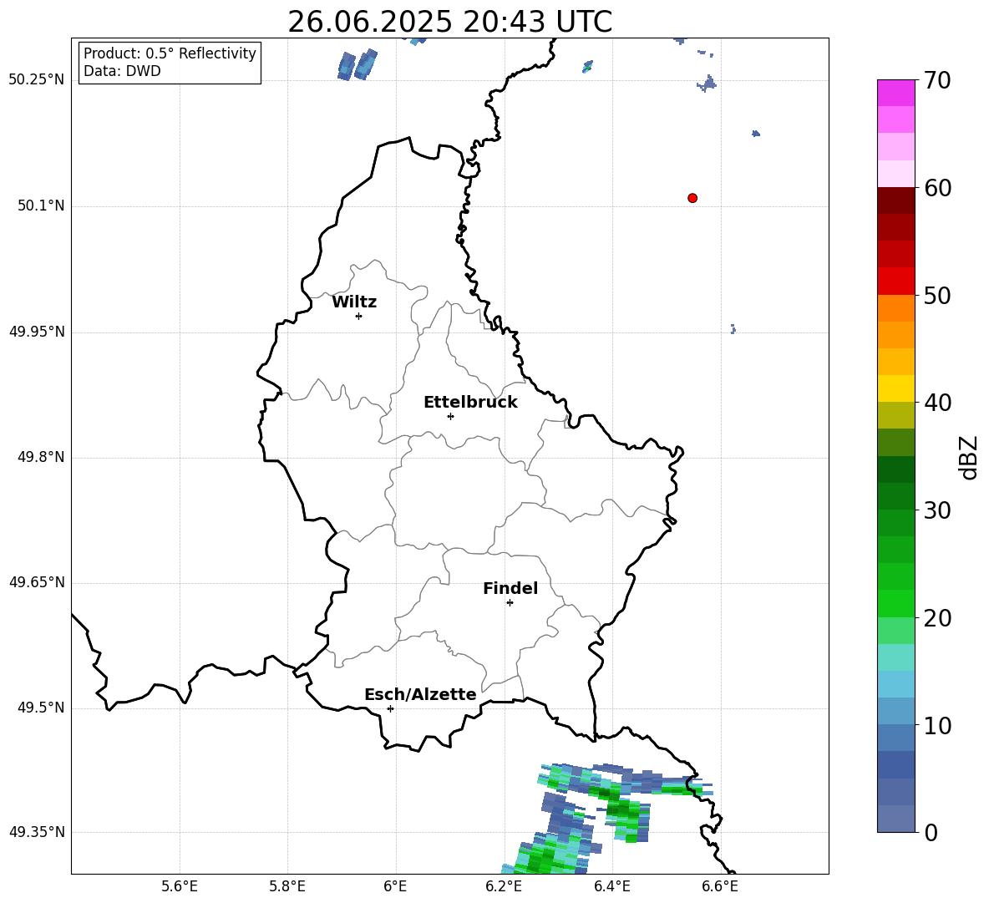Image resolution: width=989 pixels, height=903 pixels.
Task: Click the latitude label '49.95°N'
Action: pyautogui.click(x=37, y=331)
